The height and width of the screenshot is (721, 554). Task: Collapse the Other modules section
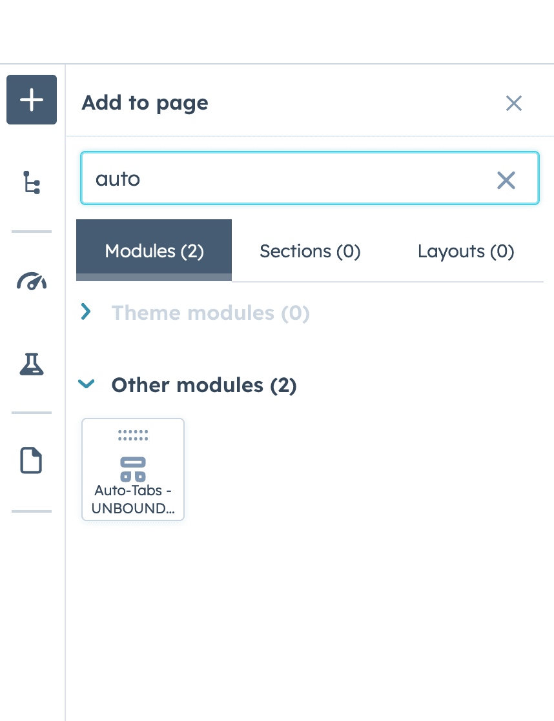click(x=86, y=384)
